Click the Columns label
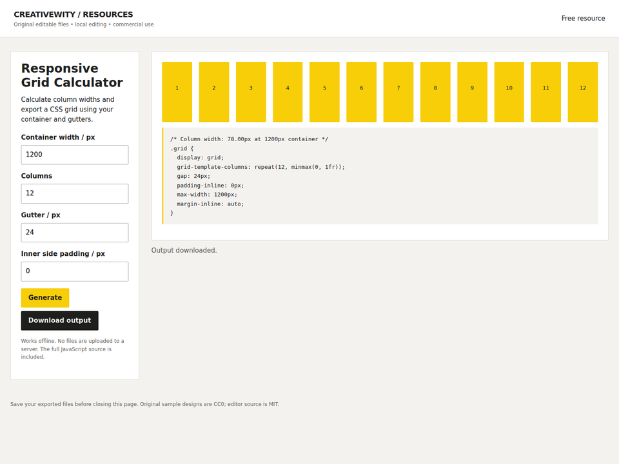The height and width of the screenshot is (464, 619). [x=36, y=176]
